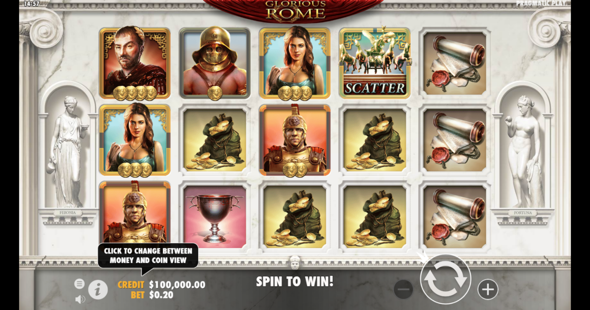Select the Scatter chariot symbol
The image size is (590, 310).
pos(375,62)
